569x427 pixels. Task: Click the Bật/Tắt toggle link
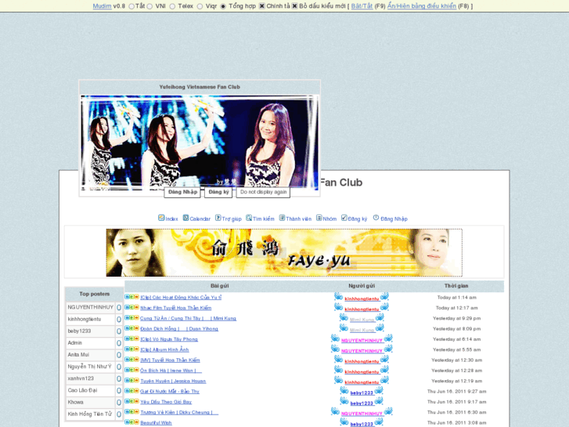coord(362,6)
